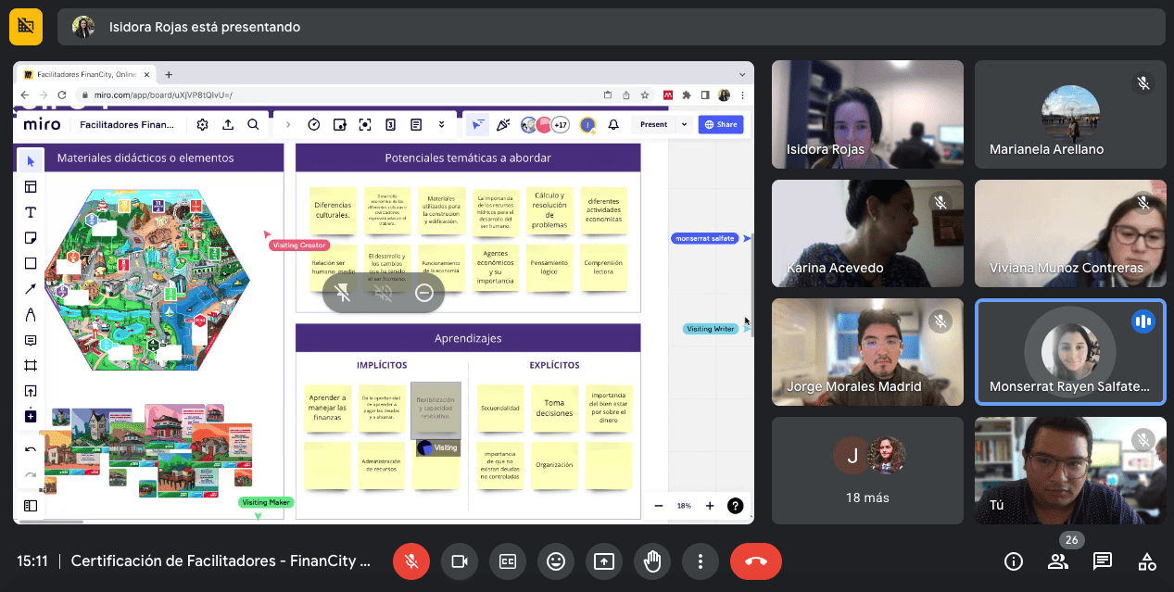Viewport: 1174px width, 592px height.
Task: Toggle closed captions
Action: tap(508, 561)
